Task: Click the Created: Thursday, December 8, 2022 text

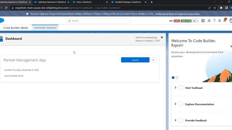Action: click(21, 70)
